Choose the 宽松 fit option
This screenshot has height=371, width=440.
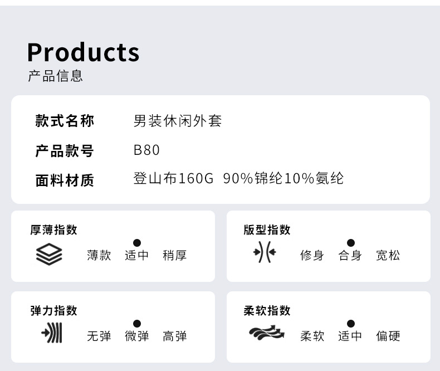pos(388,256)
